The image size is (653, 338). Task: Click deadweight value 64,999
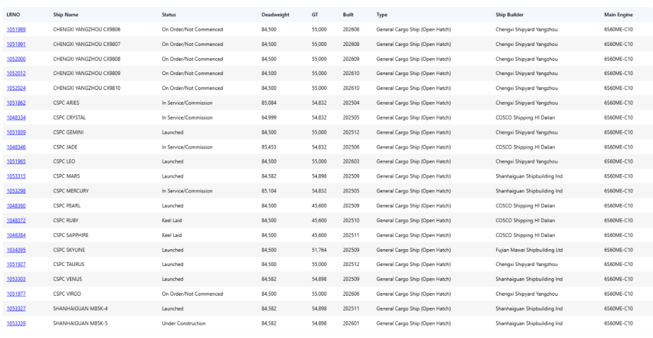click(268, 118)
